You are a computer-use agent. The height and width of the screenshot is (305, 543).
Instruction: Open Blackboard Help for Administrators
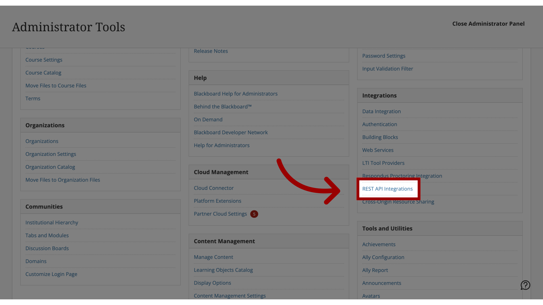pyautogui.click(x=236, y=94)
